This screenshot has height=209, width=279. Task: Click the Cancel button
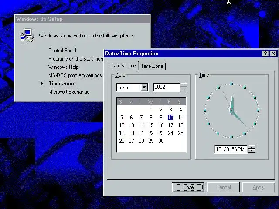tap(224, 187)
